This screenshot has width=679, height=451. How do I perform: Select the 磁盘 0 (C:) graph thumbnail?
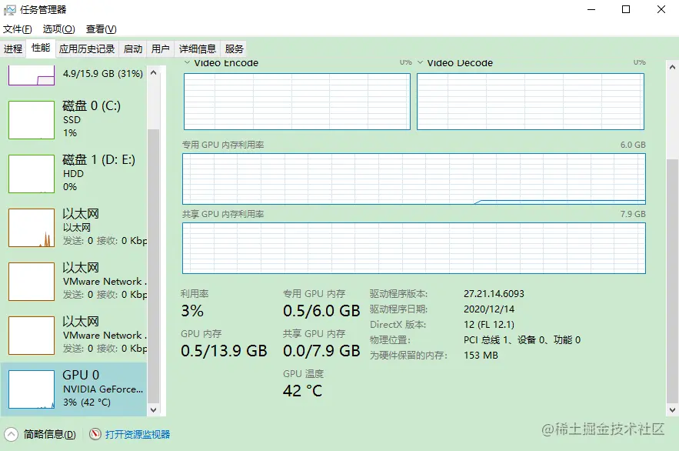coord(32,120)
